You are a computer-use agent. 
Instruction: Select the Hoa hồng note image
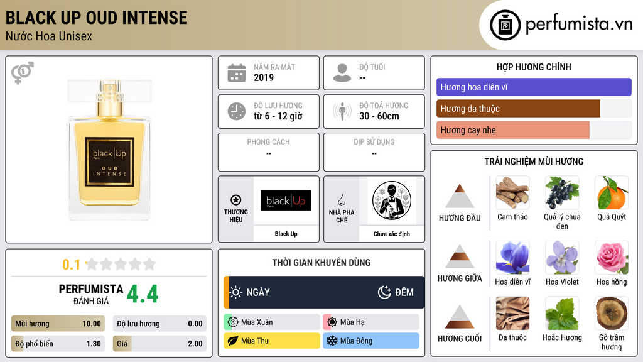tap(612, 258)
